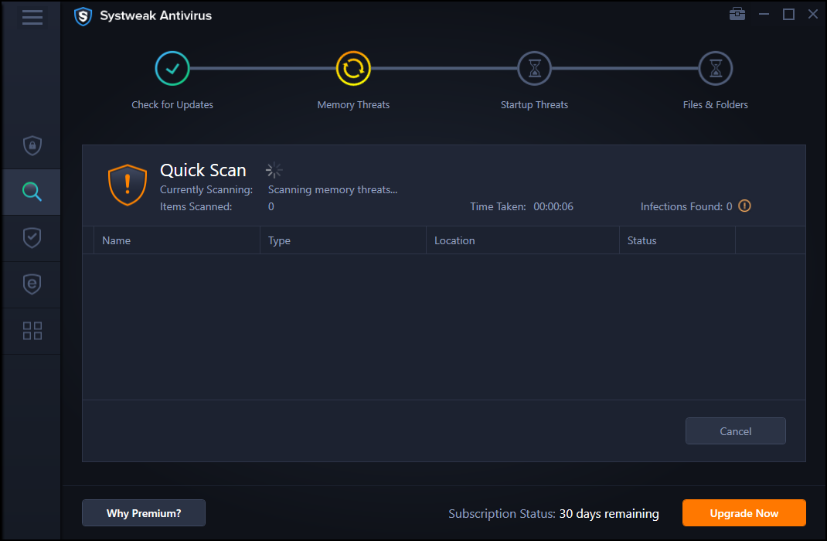The image size is (827, 541).
Task: Maximize the Systweak Antivirus window
Action: click(788, 14)
